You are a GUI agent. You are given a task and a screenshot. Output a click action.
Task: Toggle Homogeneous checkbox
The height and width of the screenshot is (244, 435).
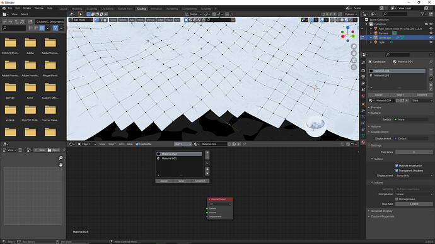click(397, 199)
